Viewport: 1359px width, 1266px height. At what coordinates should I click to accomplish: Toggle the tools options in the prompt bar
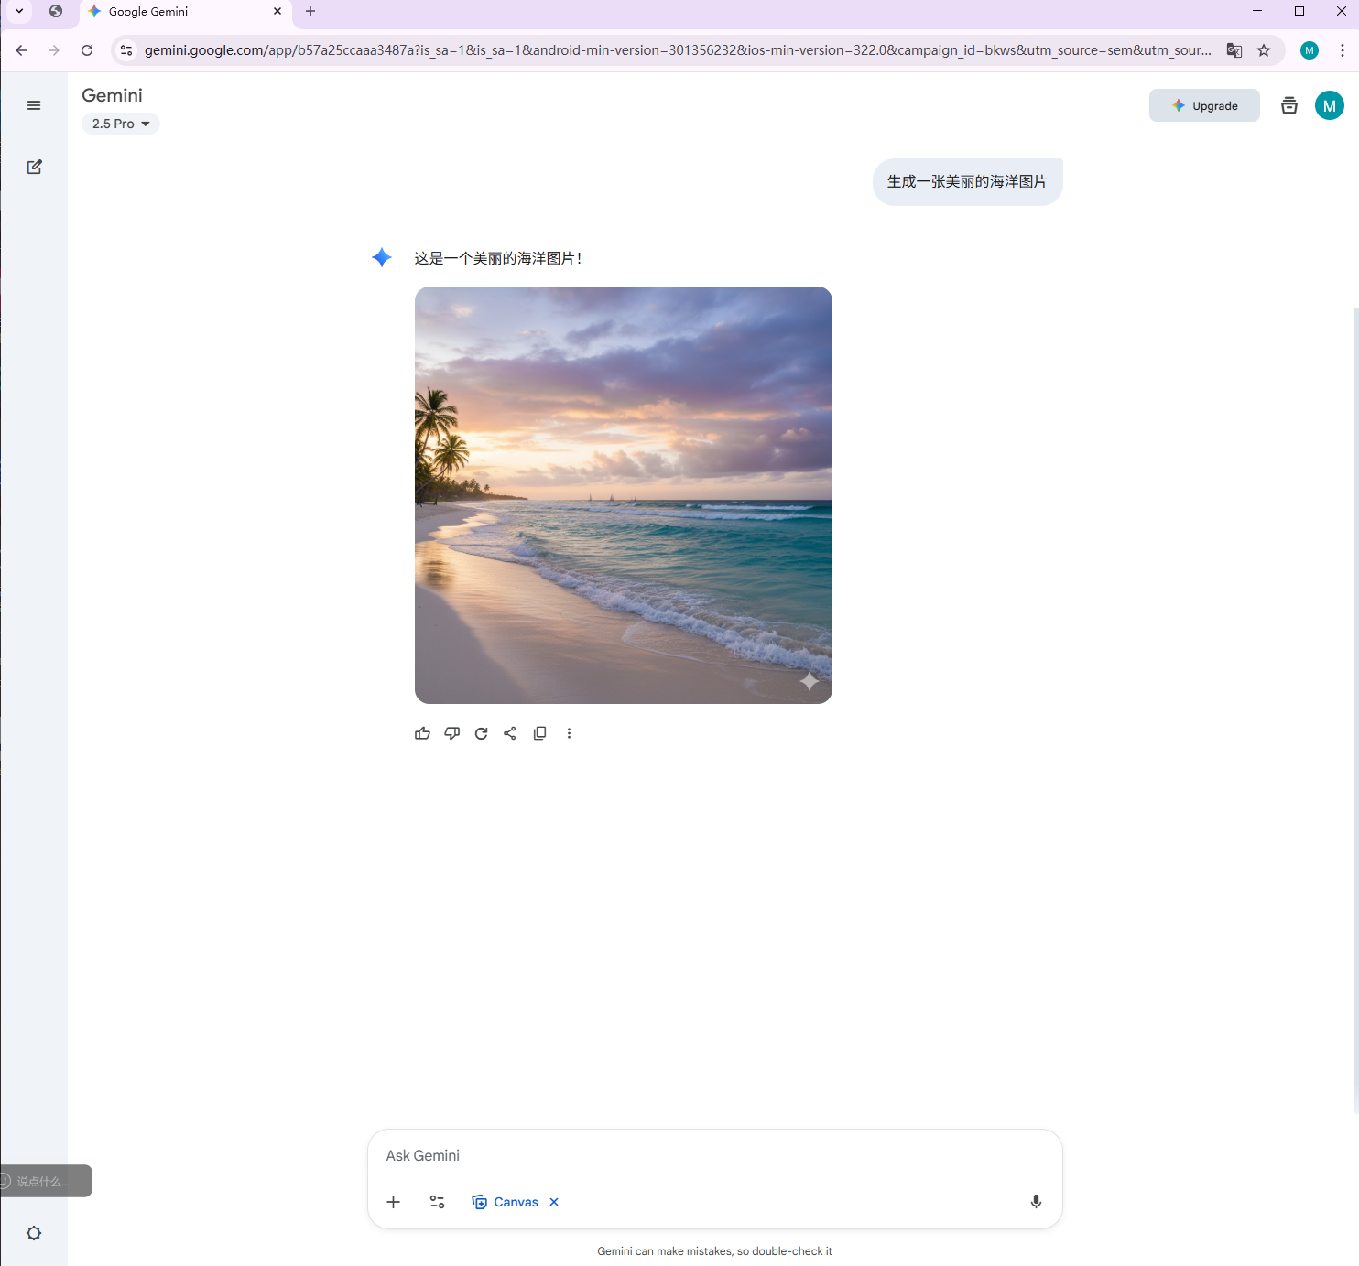coord(437,1201)
